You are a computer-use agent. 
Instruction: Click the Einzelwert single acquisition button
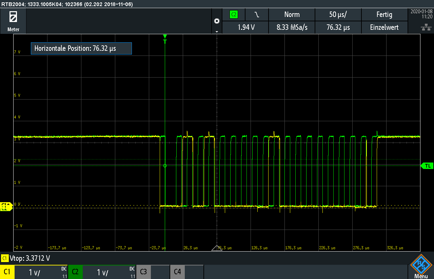point(384,27)
